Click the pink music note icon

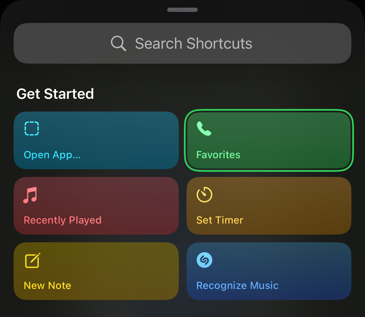[x=30, y=195]
